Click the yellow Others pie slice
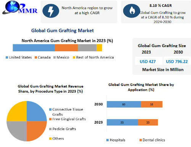 click(x=18, y=113)
